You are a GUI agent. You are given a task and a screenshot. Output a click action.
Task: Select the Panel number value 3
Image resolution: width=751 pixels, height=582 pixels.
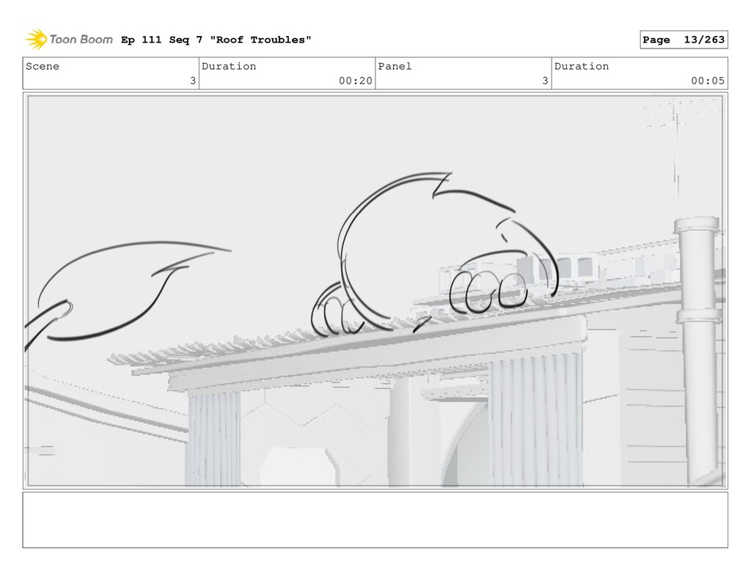tap(545, 81)
